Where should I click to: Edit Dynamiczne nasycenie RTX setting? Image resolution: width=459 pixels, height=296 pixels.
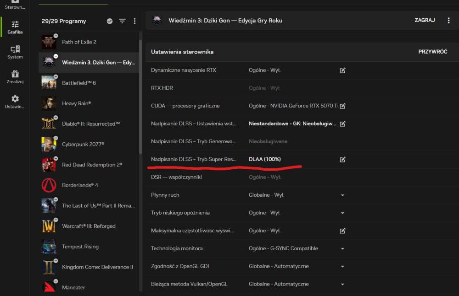[x=342, y=70]
